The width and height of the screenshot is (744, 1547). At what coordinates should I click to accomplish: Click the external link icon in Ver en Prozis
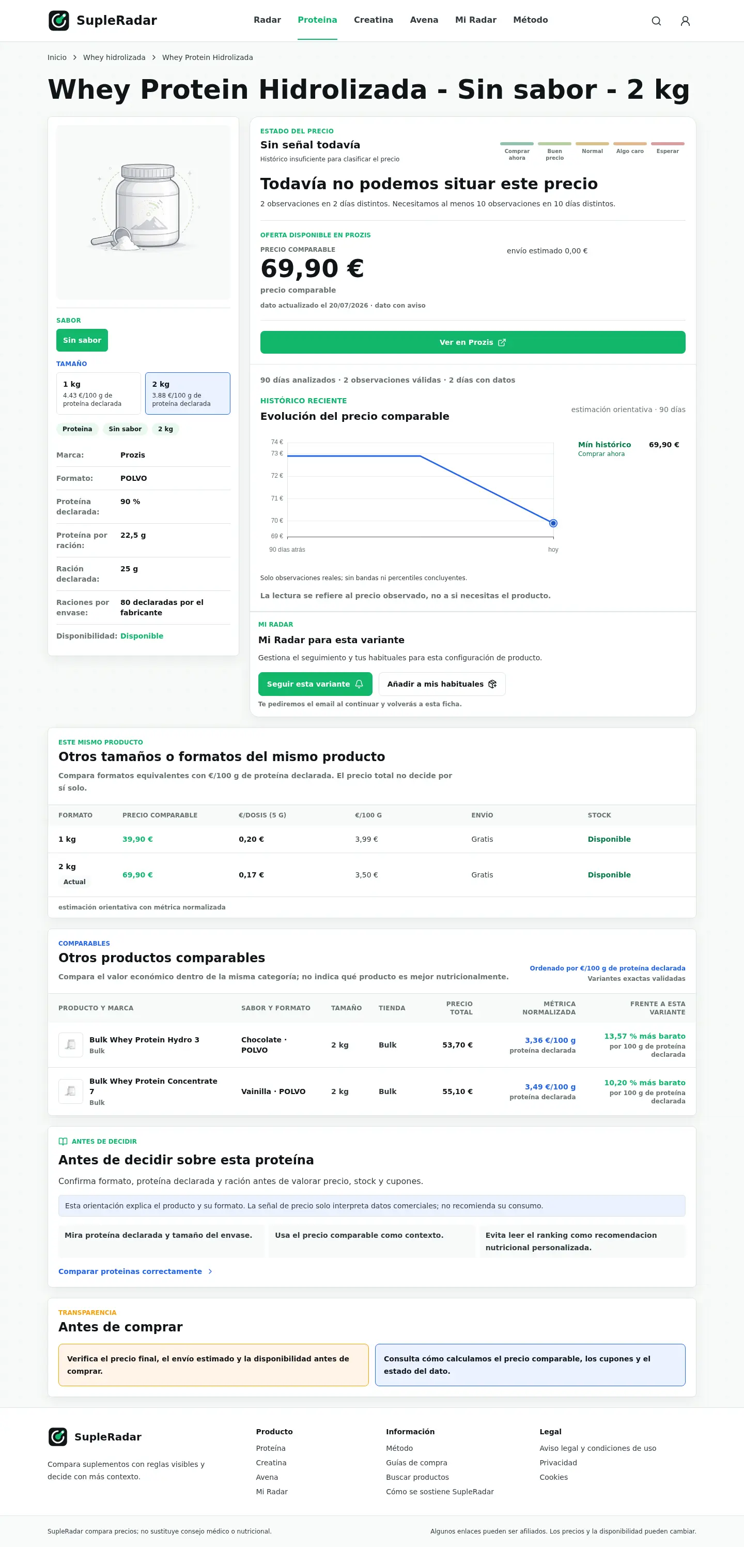click(x=502, y=342)
